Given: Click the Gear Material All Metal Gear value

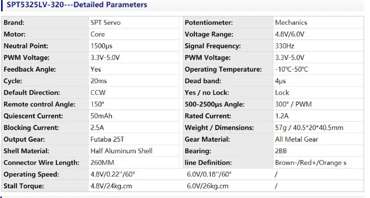Looking at the screenshot, I should tap(297, 140).
